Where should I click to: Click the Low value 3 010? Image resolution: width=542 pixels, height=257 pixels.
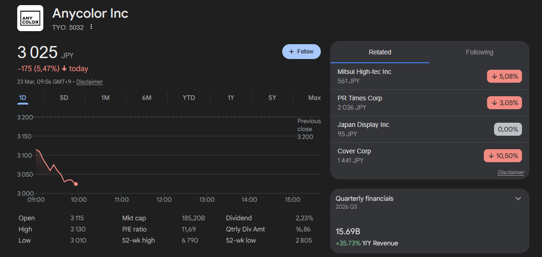click(78, 240)
